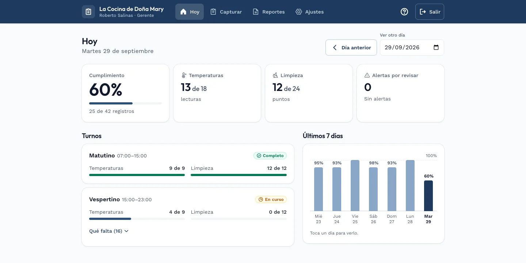Select the Mié 23 bar in chart
Screen dimensions: 526x263
[319, 189]
